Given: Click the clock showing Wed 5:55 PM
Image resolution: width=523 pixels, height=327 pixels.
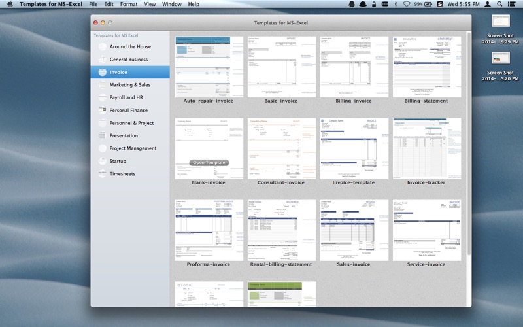Looking at the screenshot, I should click(x=464, y=4).
